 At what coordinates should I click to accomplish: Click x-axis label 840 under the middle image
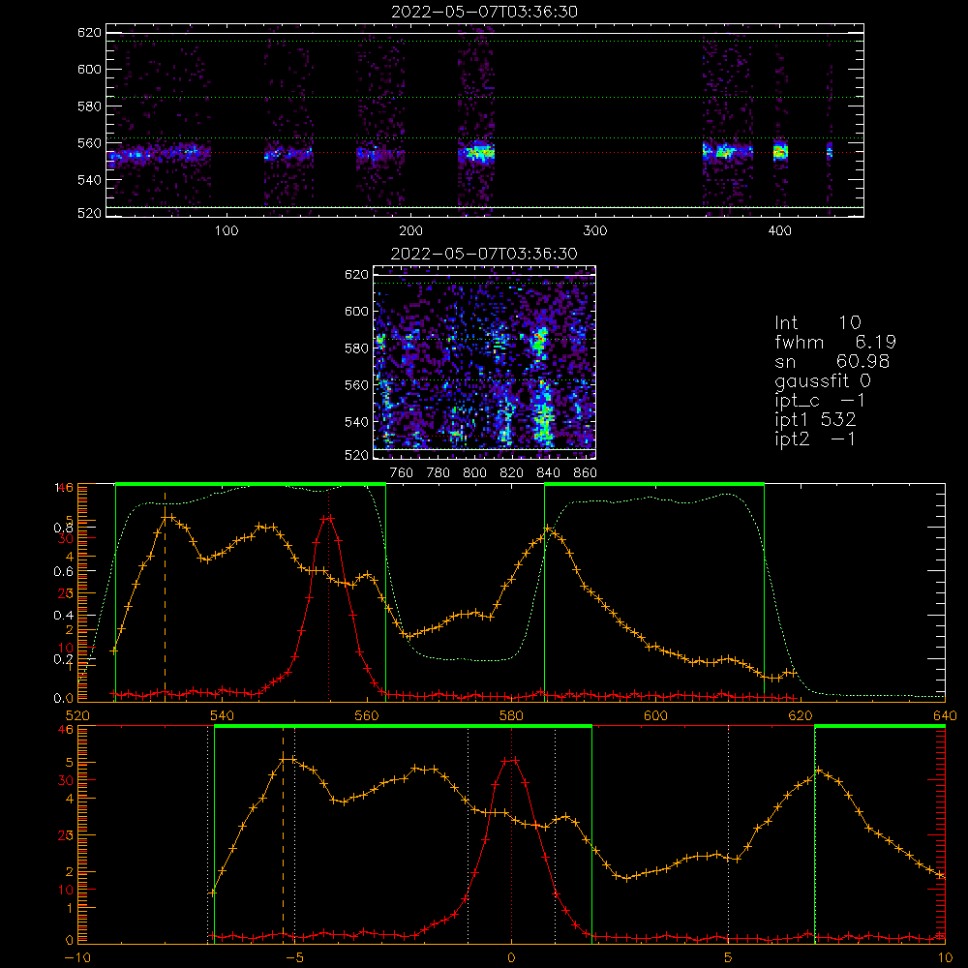click(548, 473)
